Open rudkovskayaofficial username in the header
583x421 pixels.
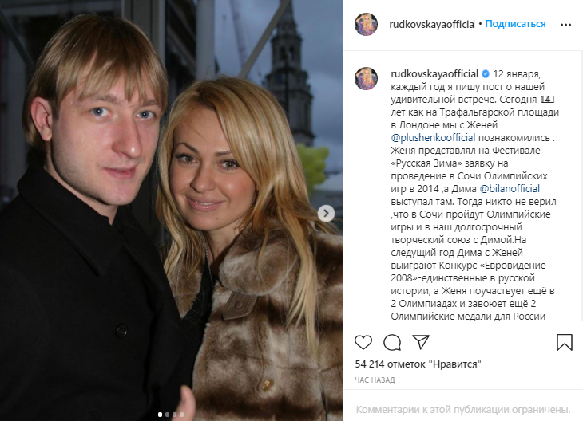432,24
